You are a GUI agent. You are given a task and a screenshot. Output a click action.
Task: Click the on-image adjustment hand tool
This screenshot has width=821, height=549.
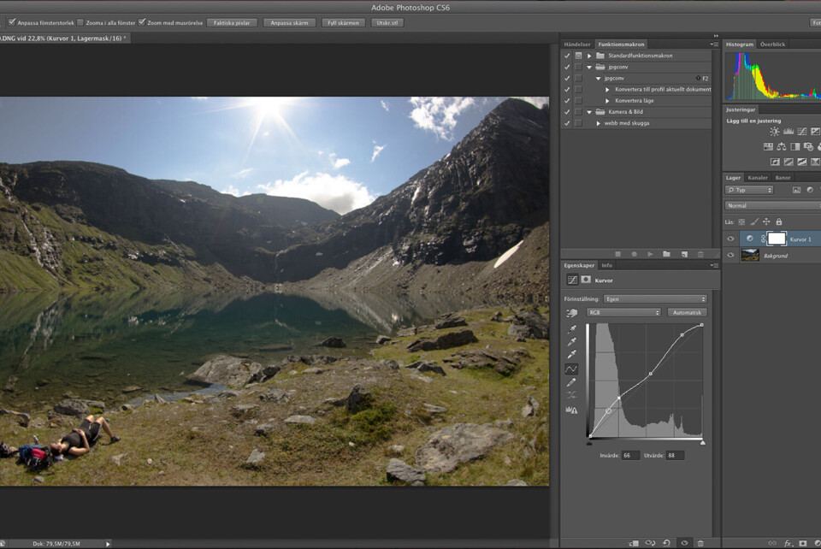click(x=572, y=313)
